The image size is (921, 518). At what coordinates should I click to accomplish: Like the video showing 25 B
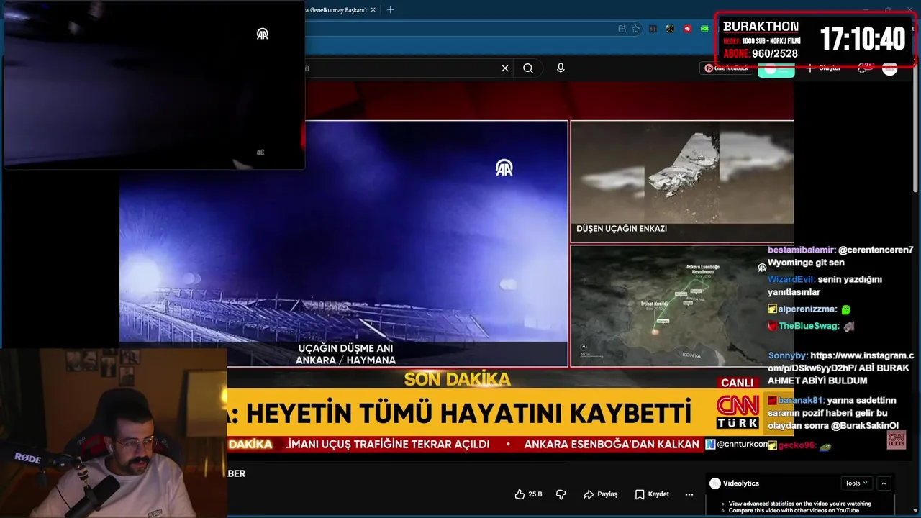pos(528,494)
